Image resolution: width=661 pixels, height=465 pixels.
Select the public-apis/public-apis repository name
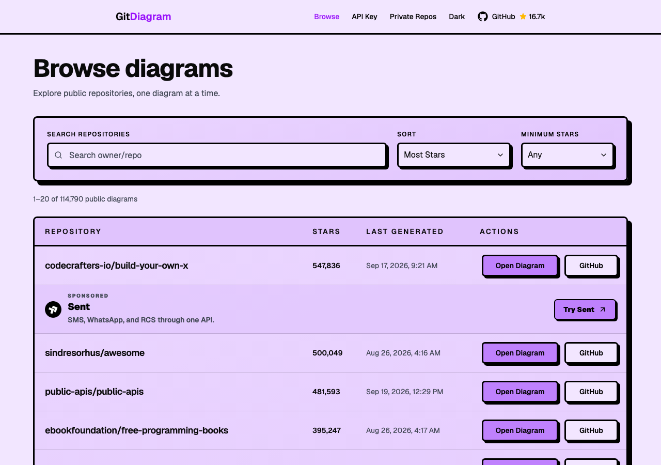(94, 392)
